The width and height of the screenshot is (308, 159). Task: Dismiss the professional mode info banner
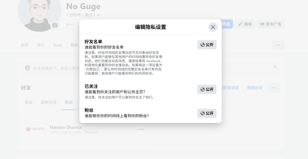coord(275,67)
